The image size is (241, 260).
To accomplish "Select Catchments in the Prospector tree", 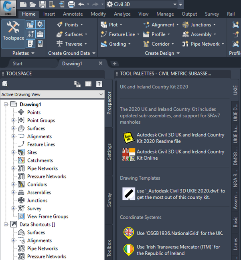I will [40, 160].
